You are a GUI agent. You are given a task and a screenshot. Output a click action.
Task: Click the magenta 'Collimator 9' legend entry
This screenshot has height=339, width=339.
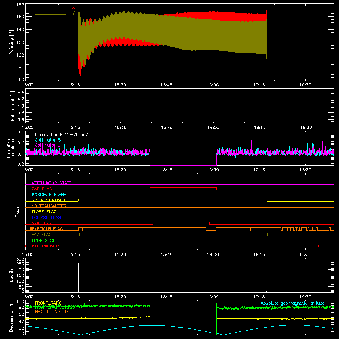point(47,145)
